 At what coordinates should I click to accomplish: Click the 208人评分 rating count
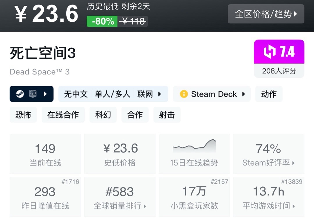(279, 71)
